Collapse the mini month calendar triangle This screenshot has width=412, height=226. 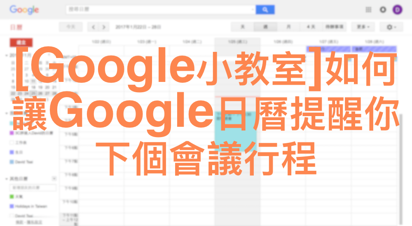tap(7, 56)
